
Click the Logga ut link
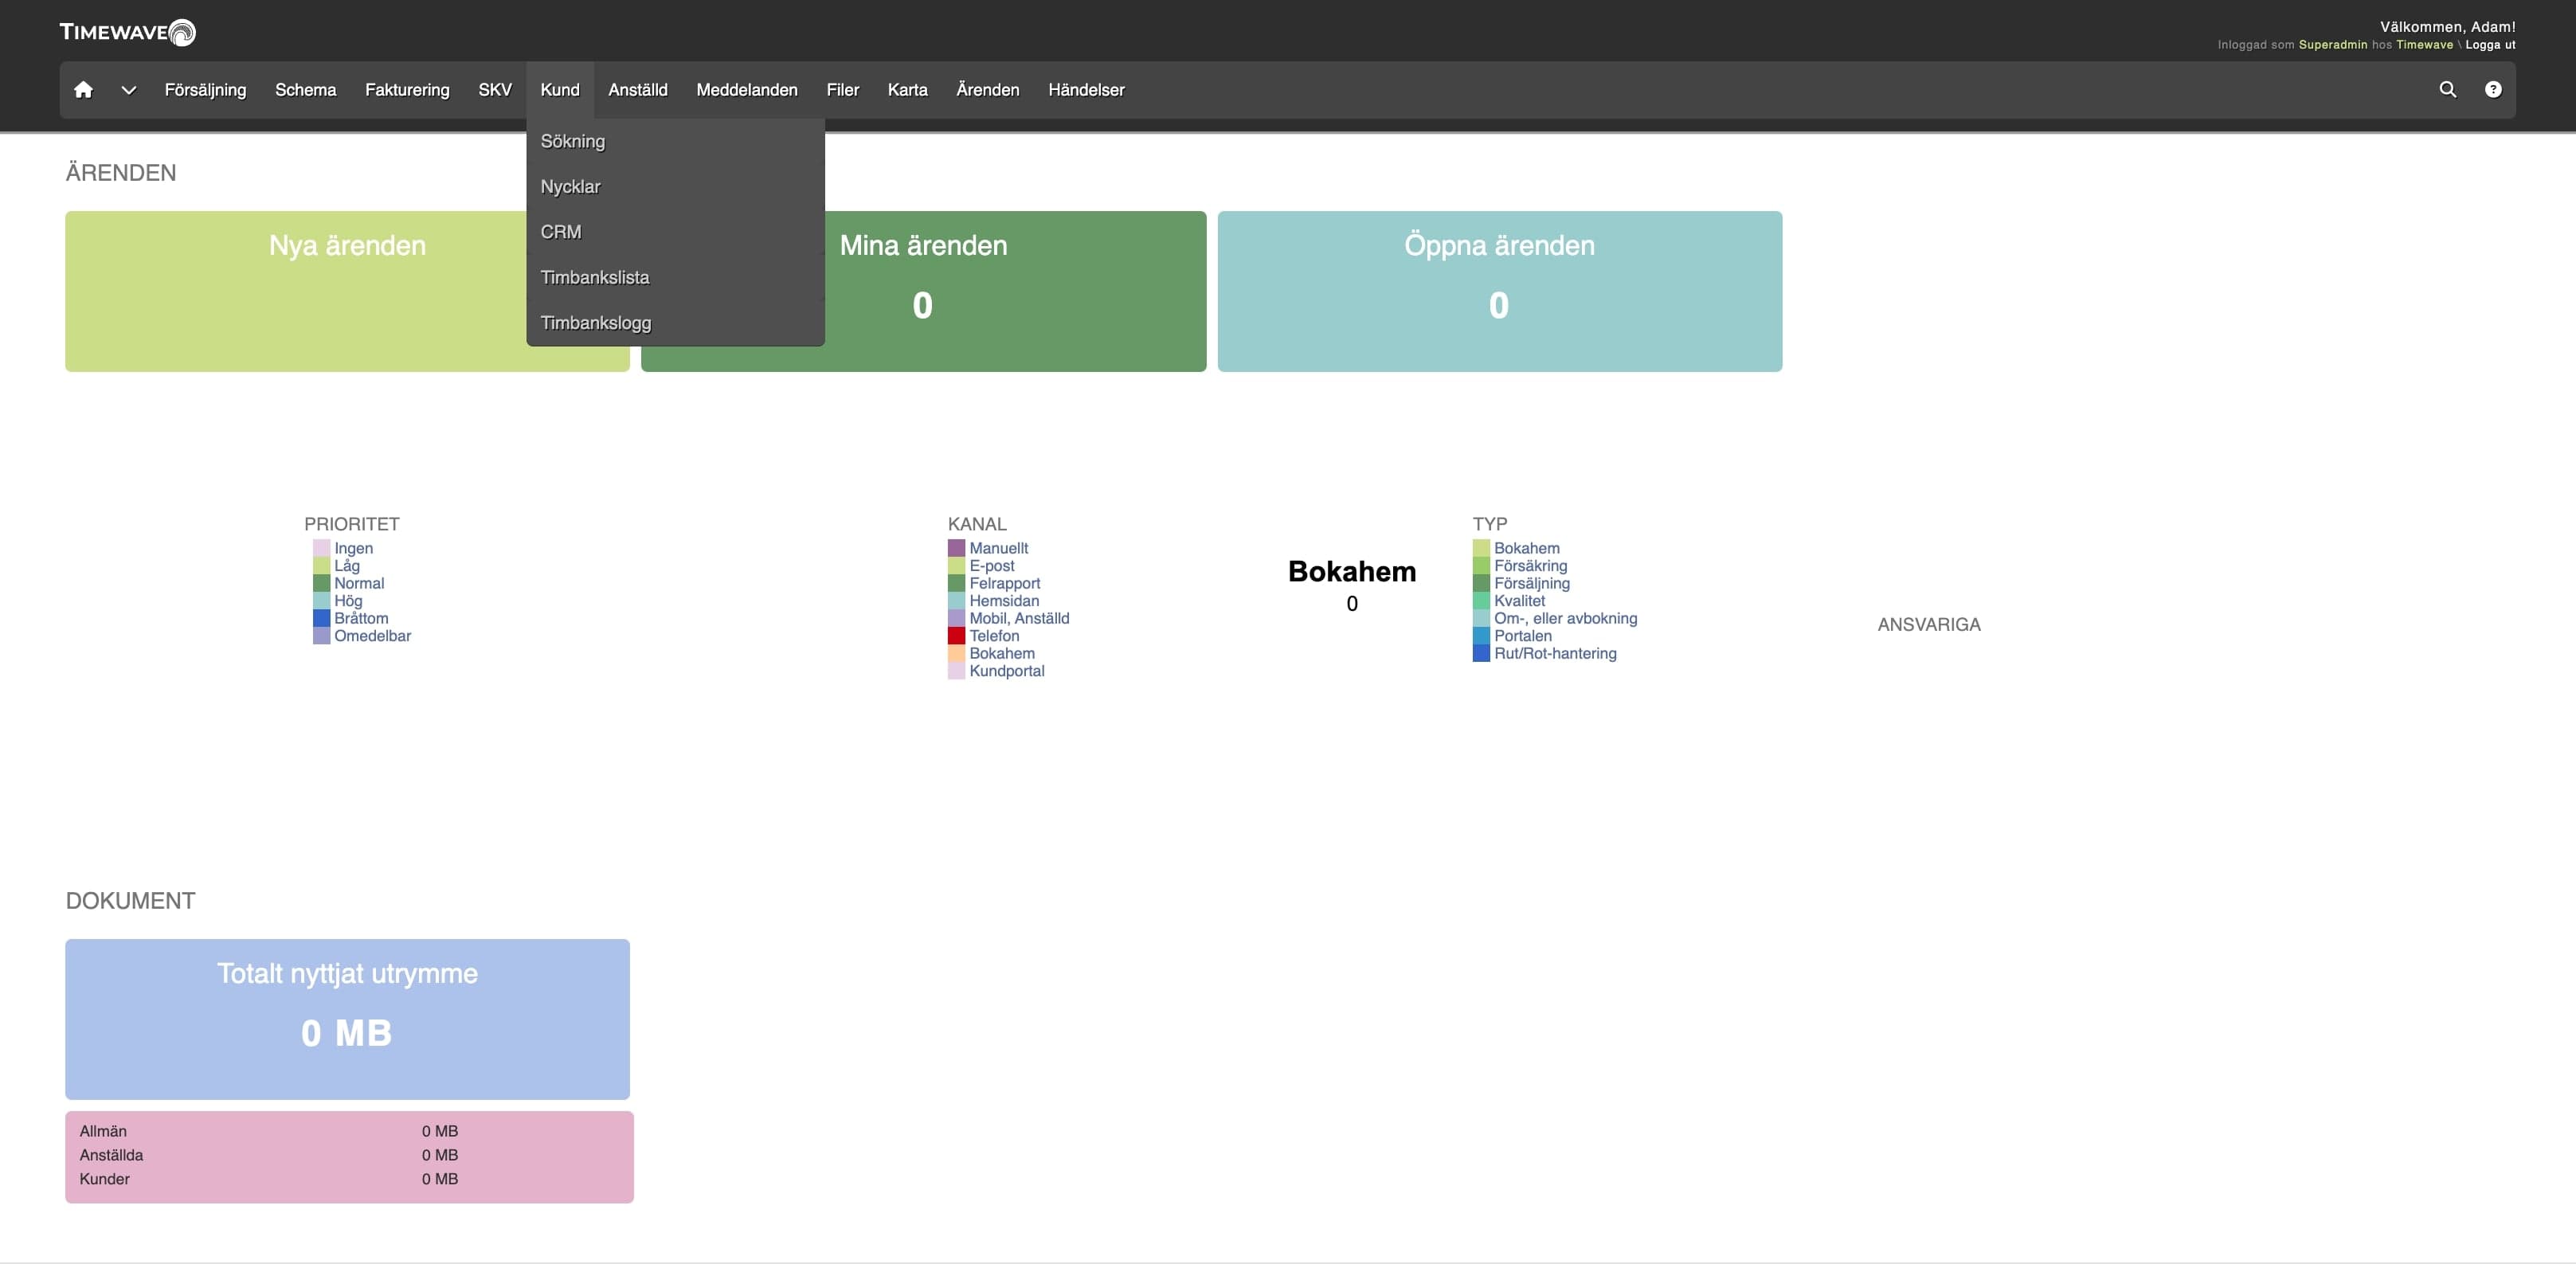[2490, 45]
